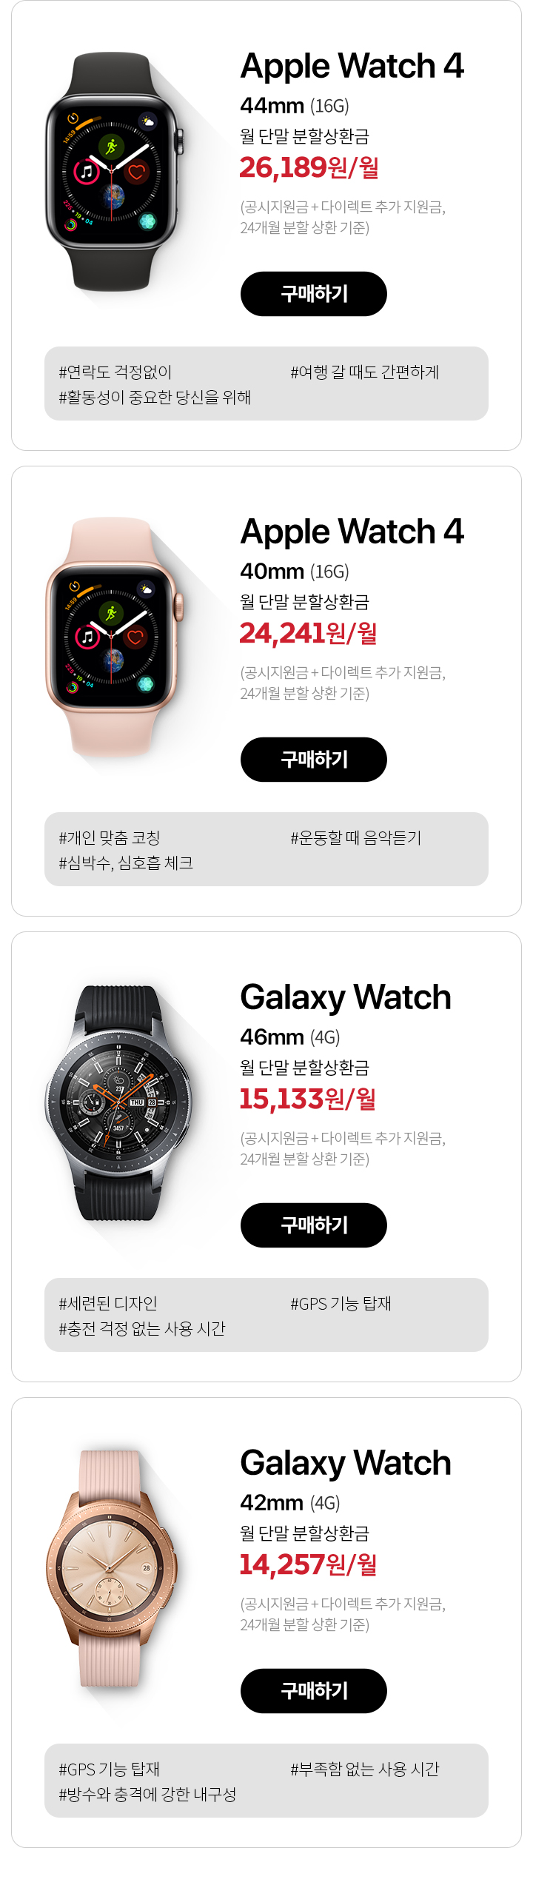
Task: Click hashtag #세련된 디자인
Action: click(108, 1304)
